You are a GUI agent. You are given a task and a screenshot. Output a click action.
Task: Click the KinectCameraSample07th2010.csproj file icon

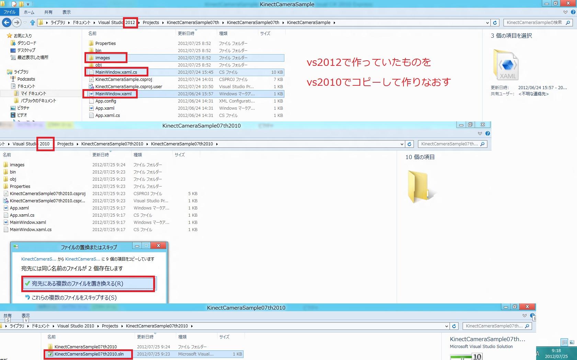(x=5, y=193)
